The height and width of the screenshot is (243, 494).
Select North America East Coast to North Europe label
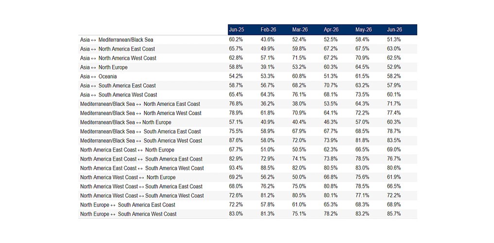(127, 150)
